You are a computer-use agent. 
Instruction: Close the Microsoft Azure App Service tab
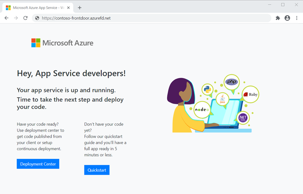pos(69,8)
